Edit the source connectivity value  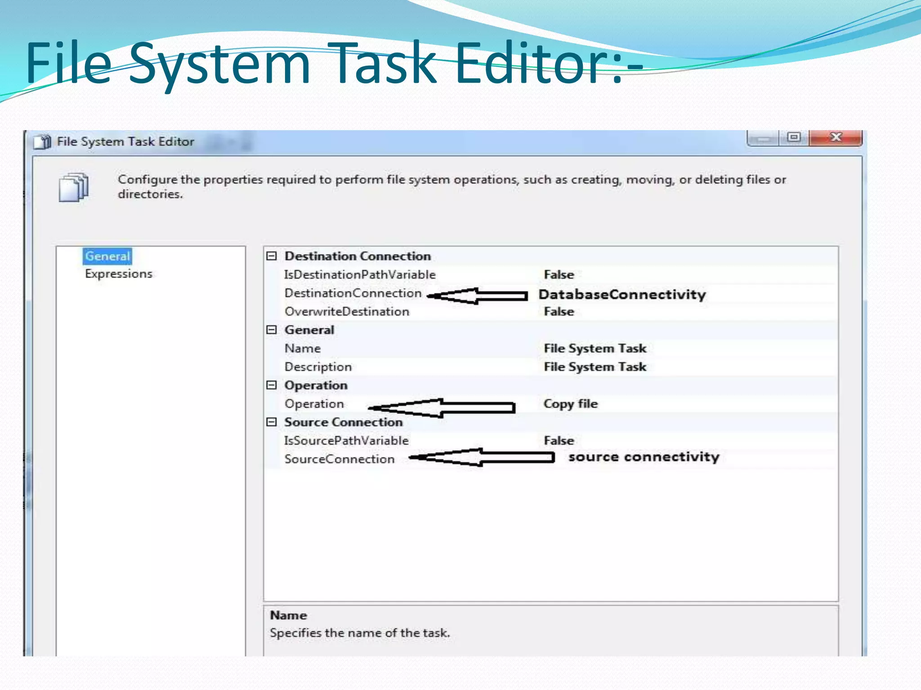pos(644,457)
